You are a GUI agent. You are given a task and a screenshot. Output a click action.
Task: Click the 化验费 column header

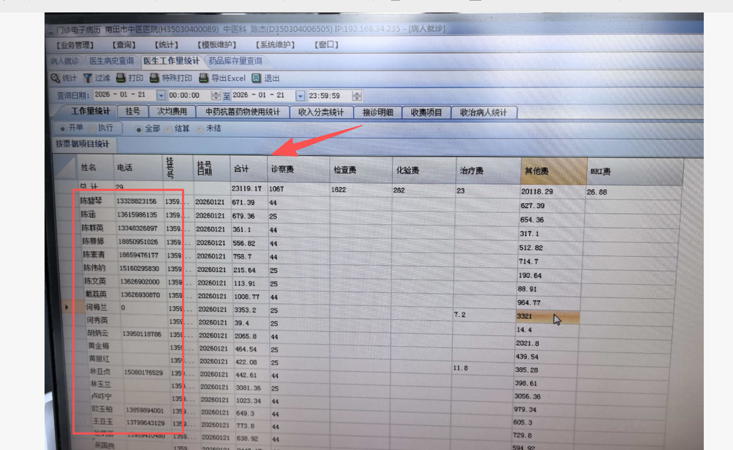(x=424, y=170)
